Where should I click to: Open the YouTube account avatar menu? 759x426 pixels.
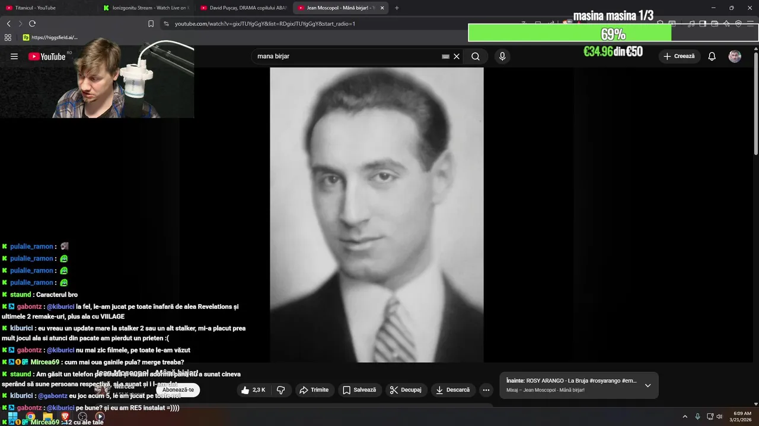click(735, 56)
